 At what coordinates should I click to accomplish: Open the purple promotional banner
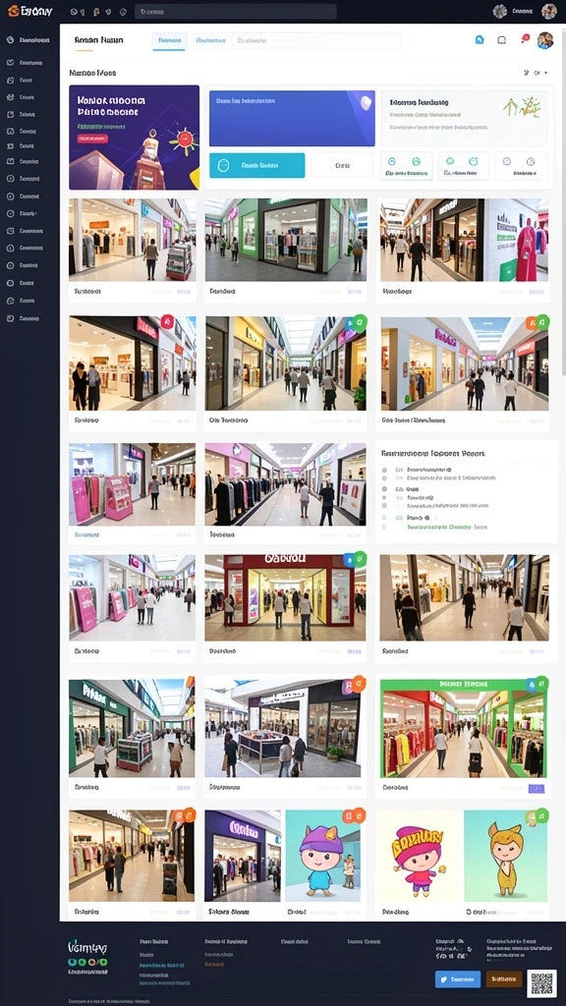[x=134, y=138]
